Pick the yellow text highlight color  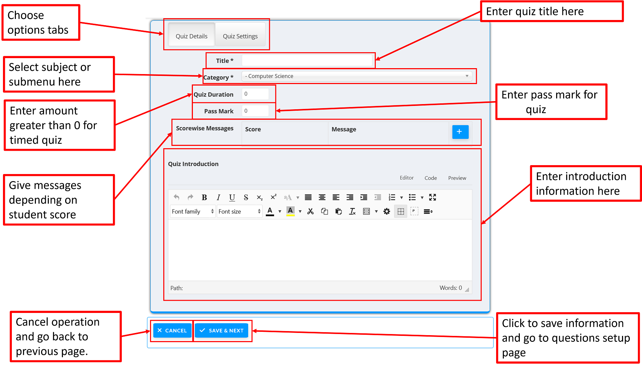coord(290,211)
